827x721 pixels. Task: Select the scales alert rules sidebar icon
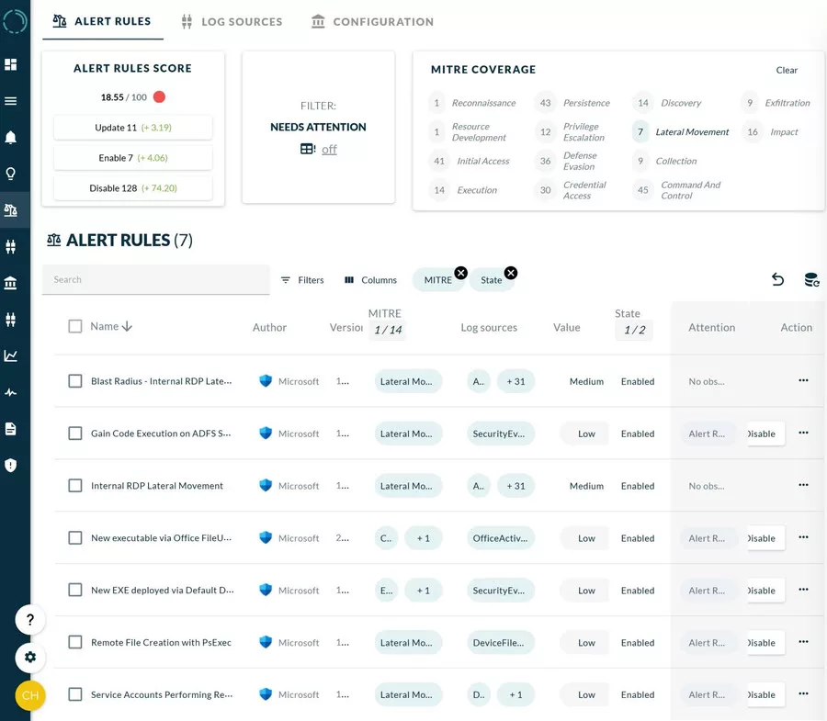pos(10,210)
